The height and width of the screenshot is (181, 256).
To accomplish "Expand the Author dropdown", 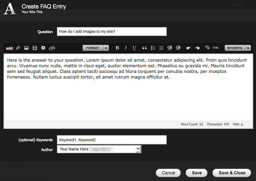I will pyautogui.click(x=138, y=149).
